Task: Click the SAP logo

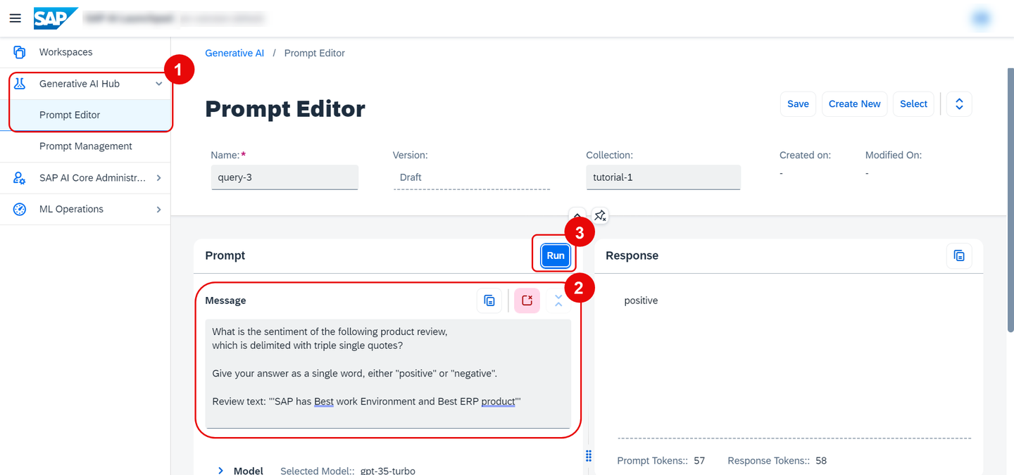Action: click(56, 18)
